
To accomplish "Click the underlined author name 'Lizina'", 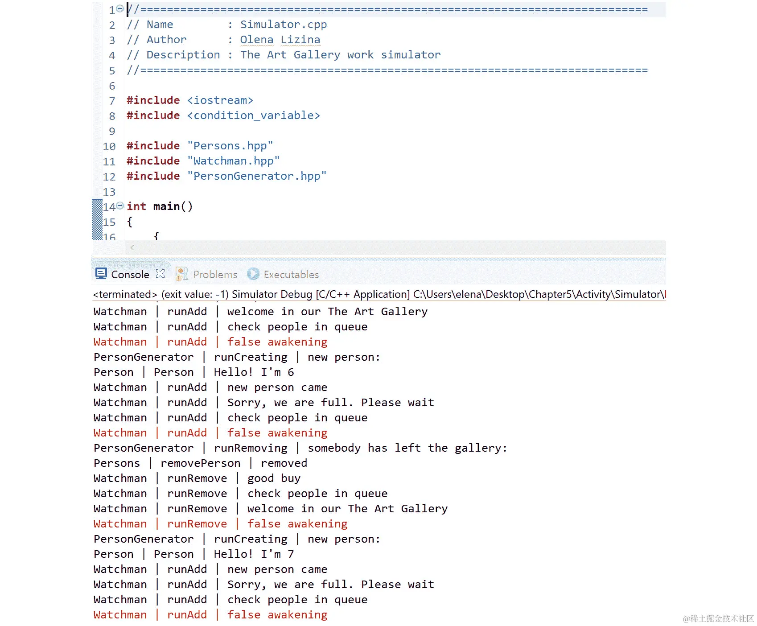I will coord(300,40).
